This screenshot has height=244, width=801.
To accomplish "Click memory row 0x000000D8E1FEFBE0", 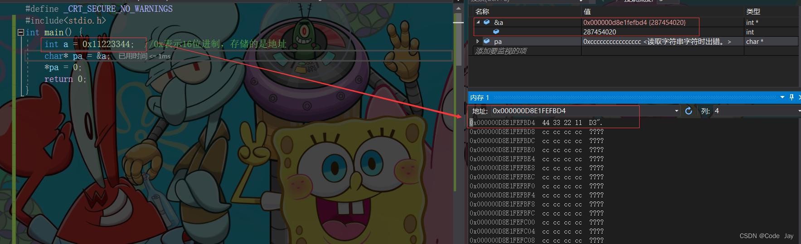I will 536,150.
